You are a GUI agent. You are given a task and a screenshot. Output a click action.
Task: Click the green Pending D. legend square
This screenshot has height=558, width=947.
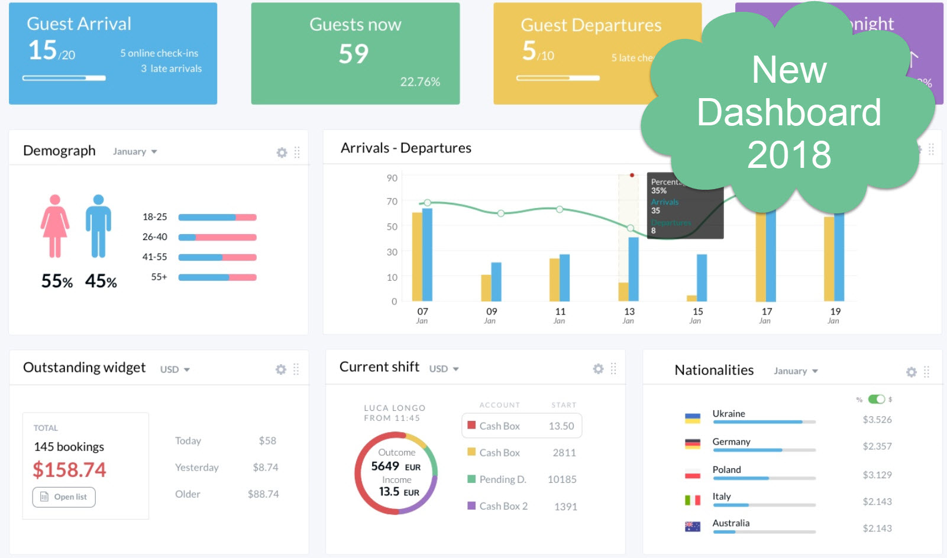point(471,479)
